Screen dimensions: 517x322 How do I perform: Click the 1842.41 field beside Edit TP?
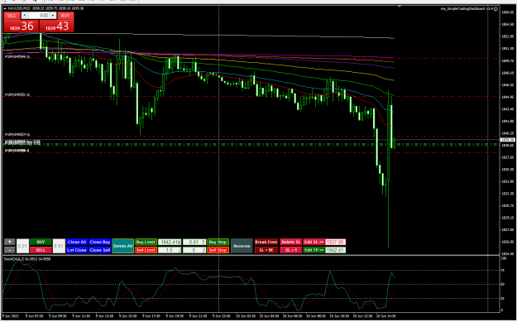point(335,250)
